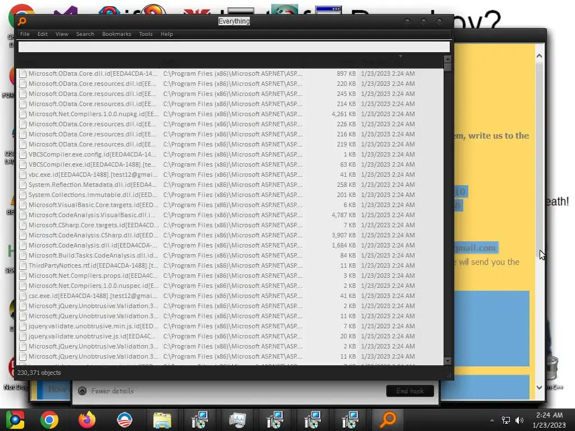
Task: Open Google Chrome from taskbar
Action: (x=49, y=420)
